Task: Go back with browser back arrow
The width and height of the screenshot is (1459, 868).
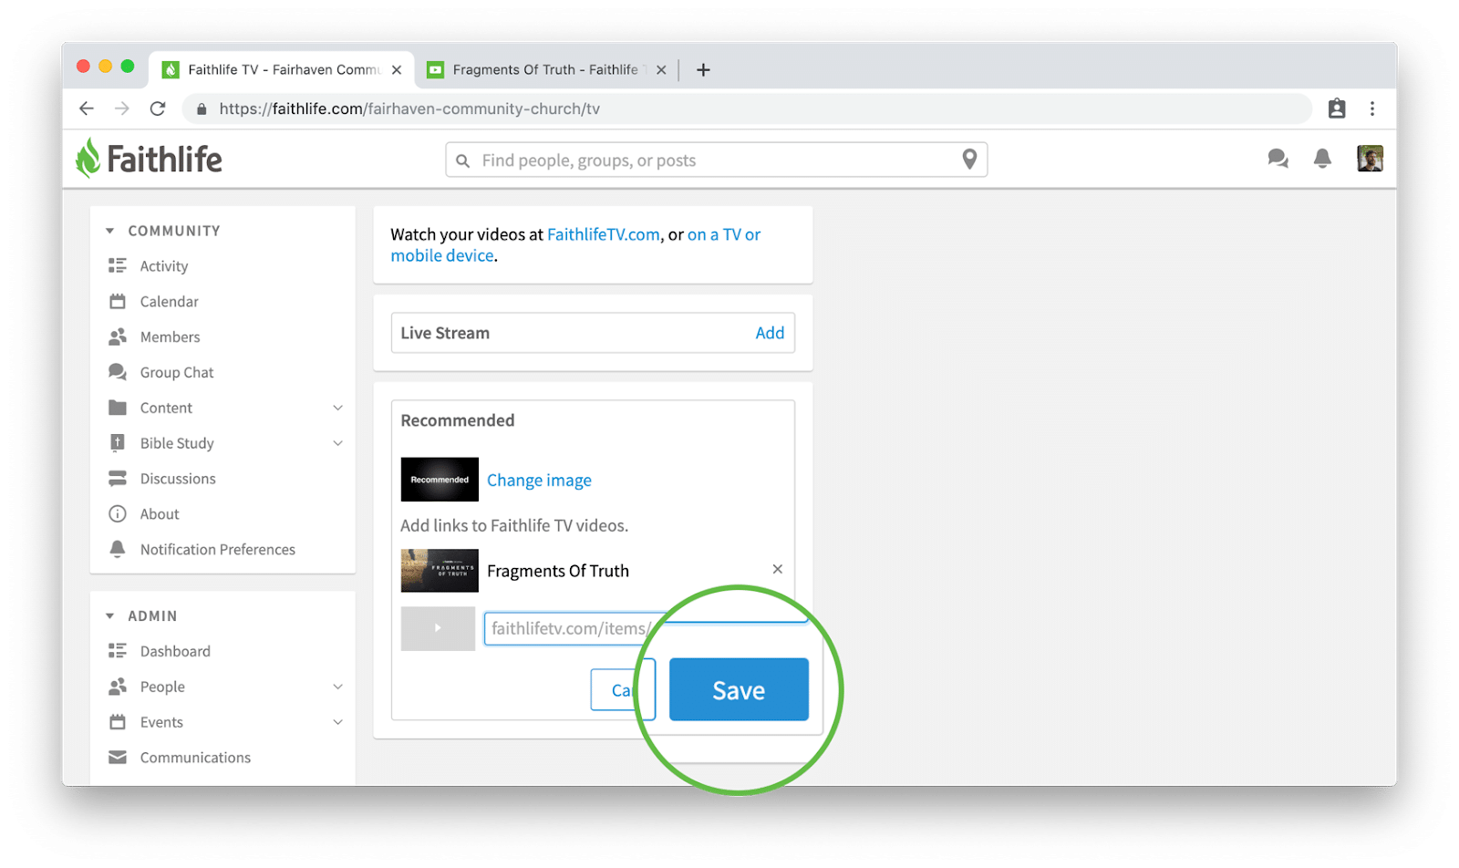Action: point(87,108)
